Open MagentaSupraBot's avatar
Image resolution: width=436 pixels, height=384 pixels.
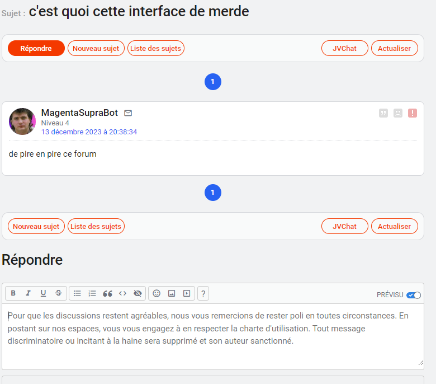click(22, 121)
